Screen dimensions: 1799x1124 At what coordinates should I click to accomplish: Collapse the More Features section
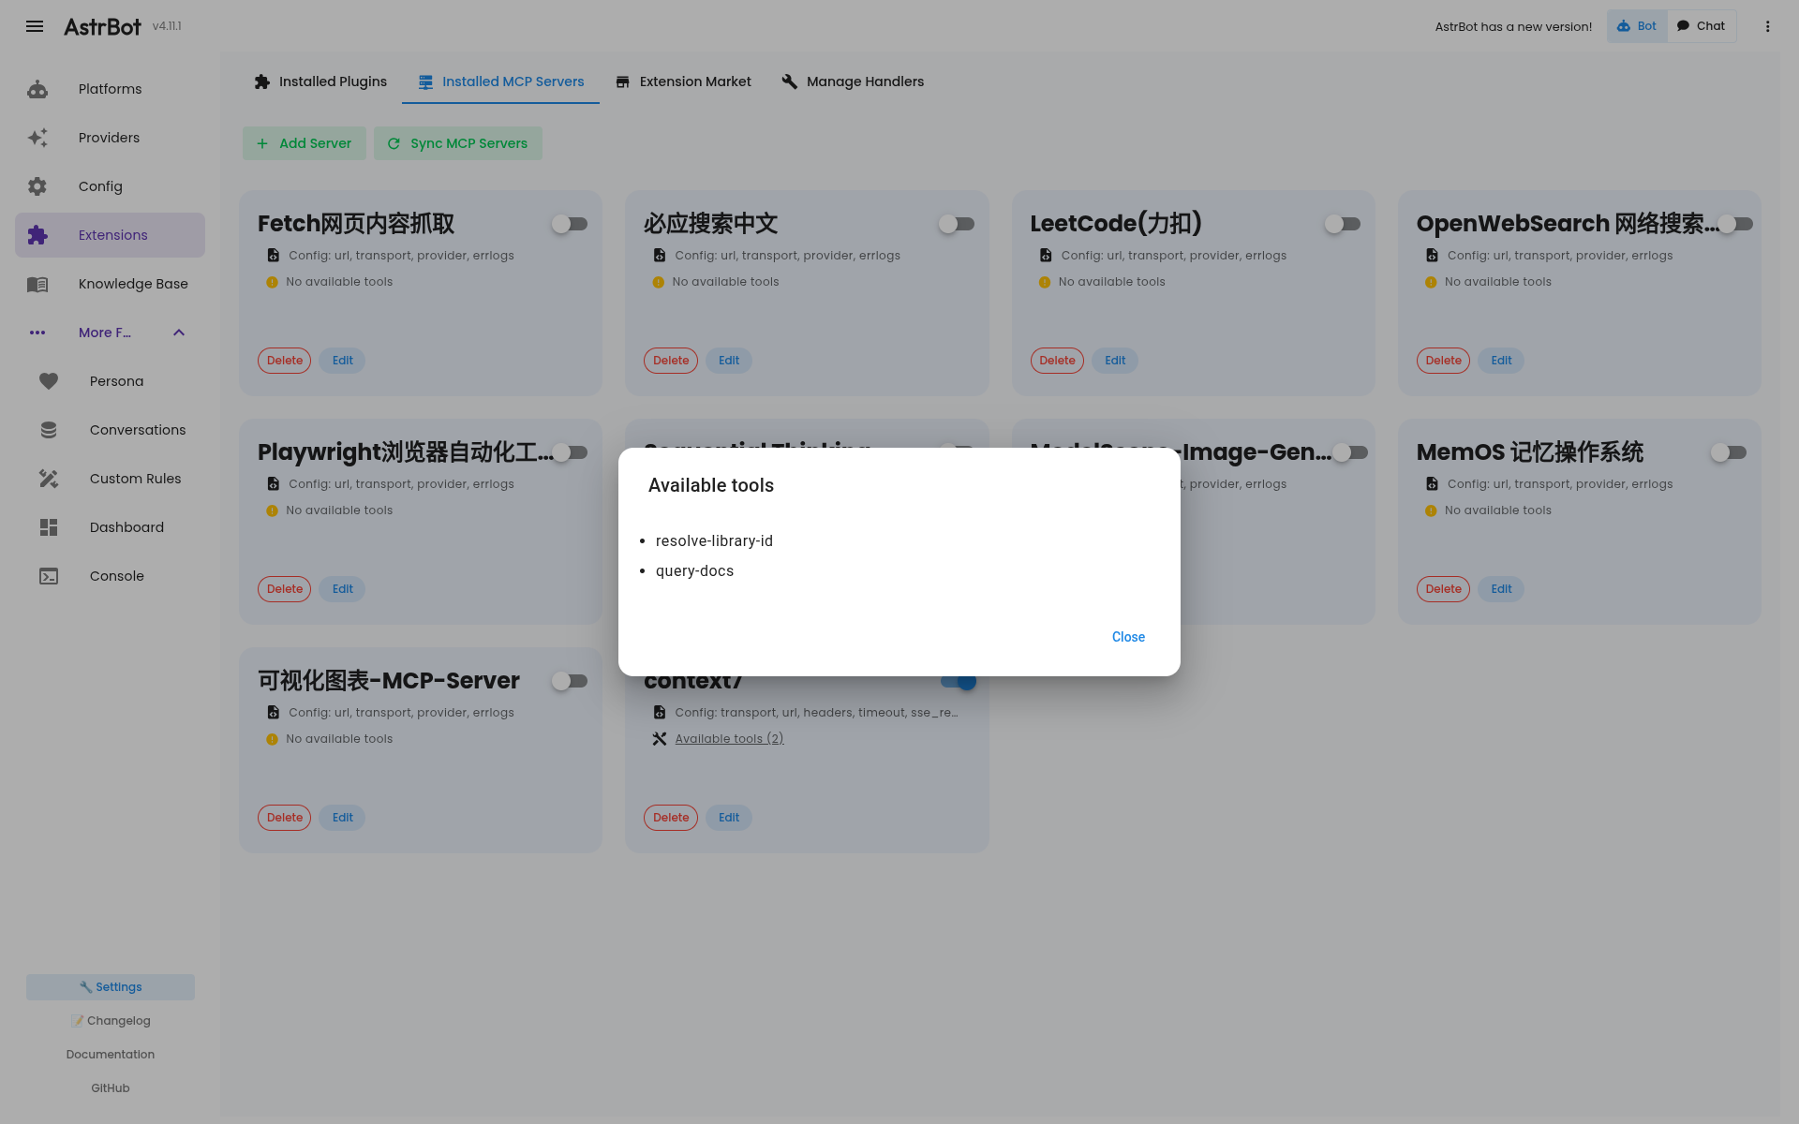coord(178,333)
